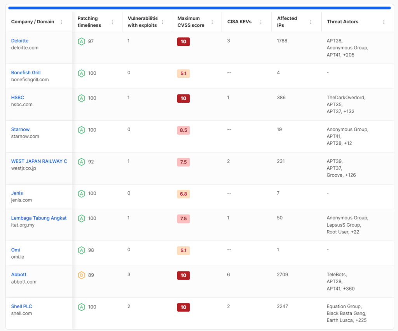The width and height of the screenshot is (398, 331).
Task: Click Abbott's affected IPs value 2709
Action: coord(283,275)
